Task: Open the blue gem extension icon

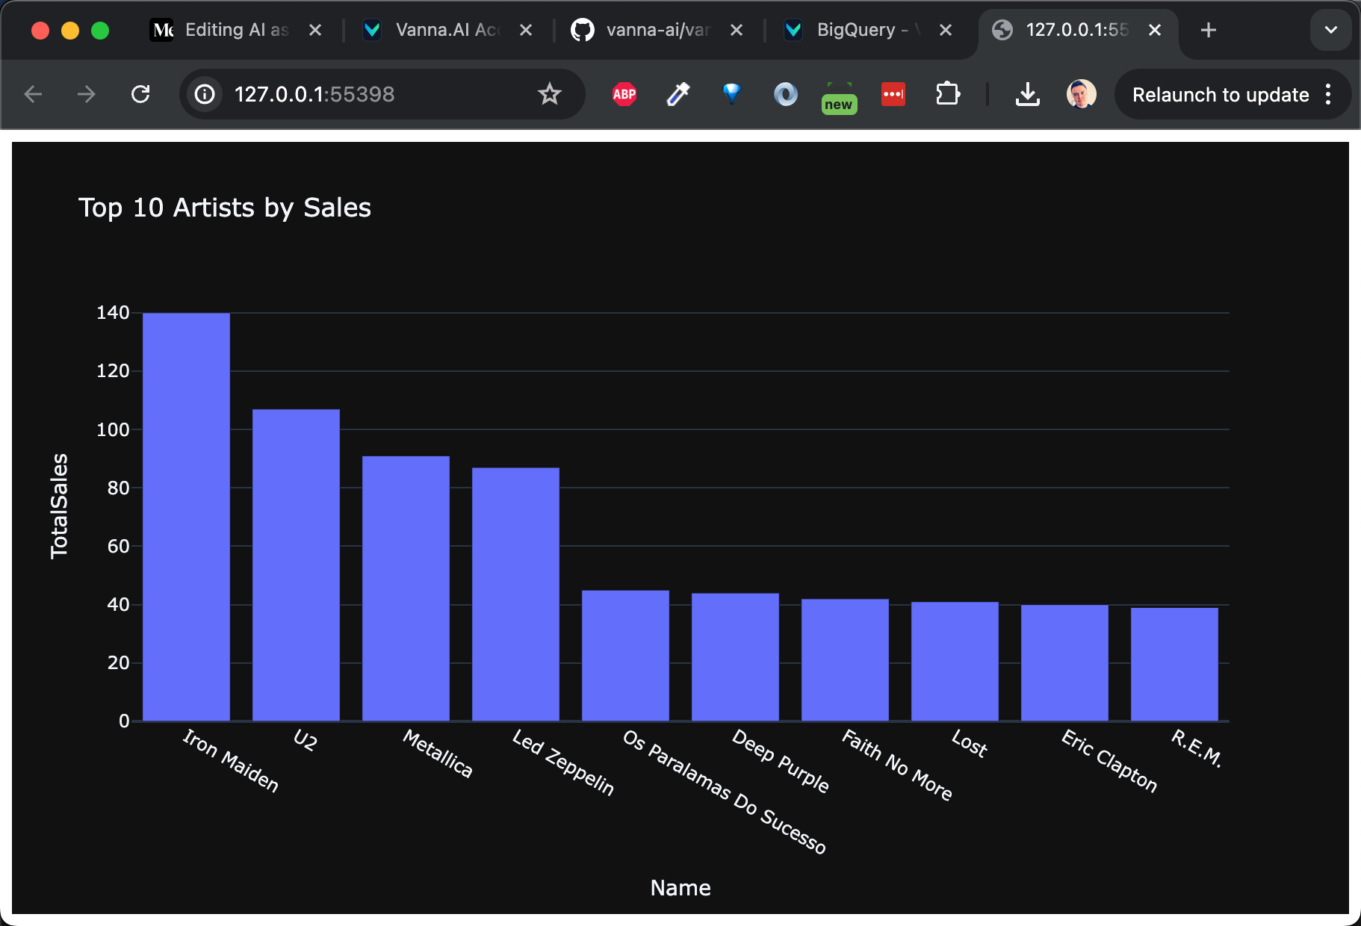Action: click(x=732, y=93)
